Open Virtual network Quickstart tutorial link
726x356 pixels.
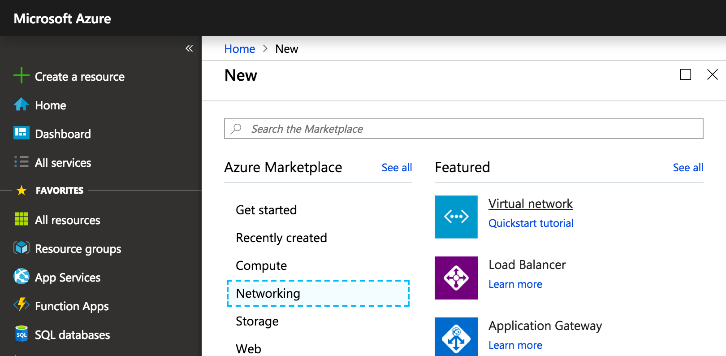[x=531, y=223]
